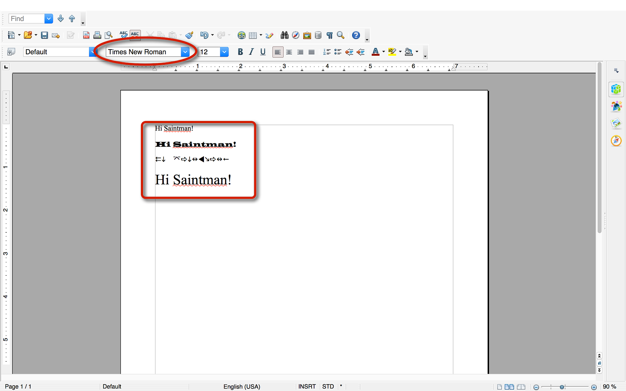Open the Navigator compass icon in toolbar
The image size is (626, 391).
296,35
